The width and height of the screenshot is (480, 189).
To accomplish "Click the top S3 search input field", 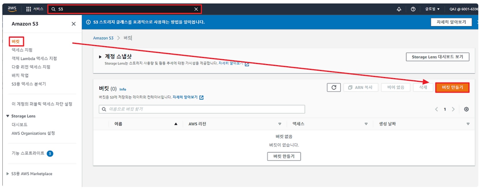I will (125, 9).
